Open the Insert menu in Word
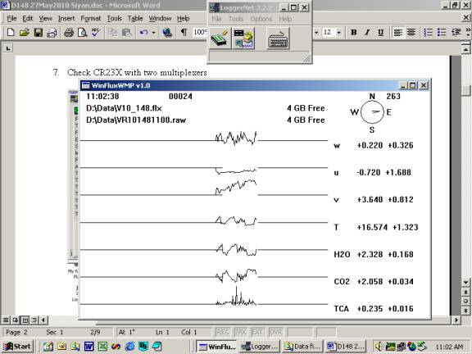The width and height of the screenshot is (472, 354). (x=66, y=18)
